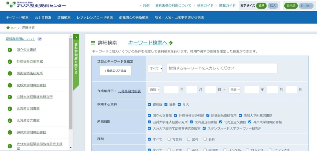Open キーワード検索 in navigation bar
This screenshot has height=151, width=317.
click(x=17, y=17)
